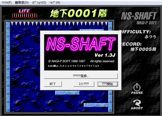The height and width of the screenshot is (116, 162).
Task: Click the RECORD: label
Action: point(132,44)
